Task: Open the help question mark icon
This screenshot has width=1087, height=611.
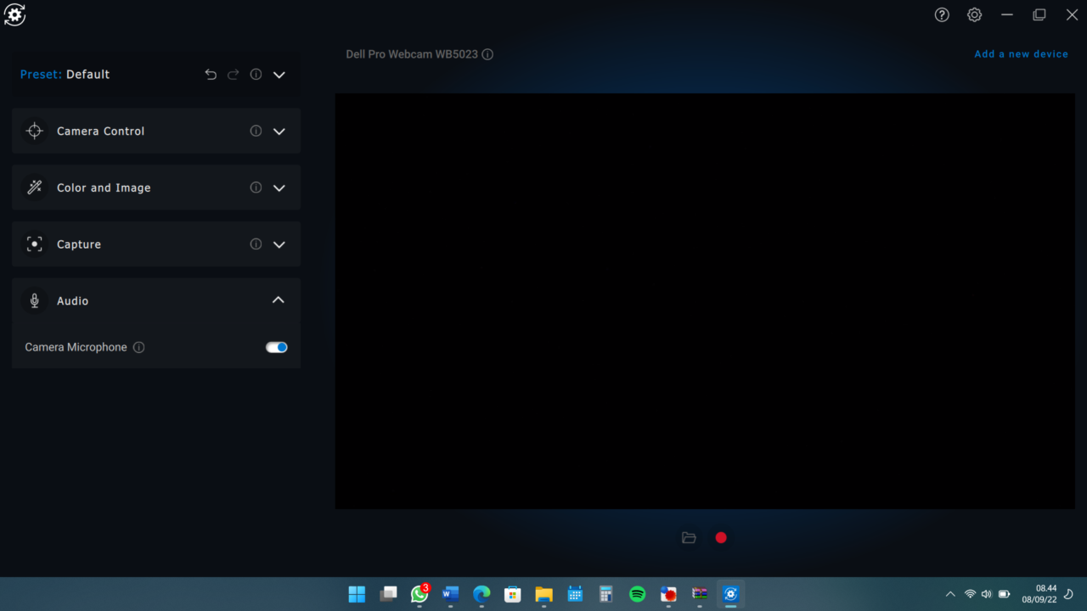Action: pyautogui.click(x=942, y=15)
